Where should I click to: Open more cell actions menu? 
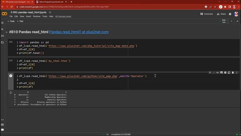tap(237, 73)
